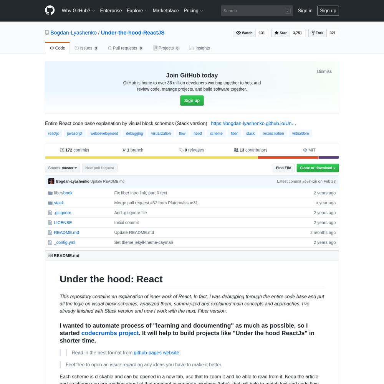
Task: Open Find File
Action: pos(283,168)
